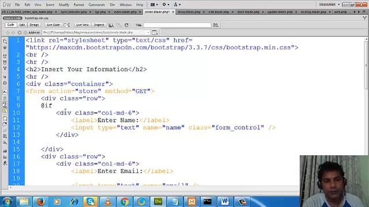Switch to the edit.blade.php tab
The height and width of the screenshot is (207, 369).
219,11
